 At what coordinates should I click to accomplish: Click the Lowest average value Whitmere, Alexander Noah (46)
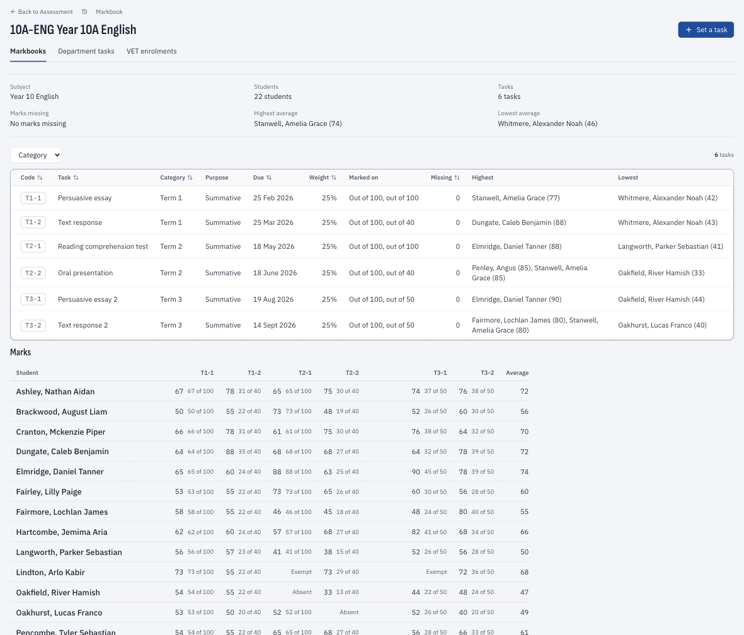pos(547,124)
